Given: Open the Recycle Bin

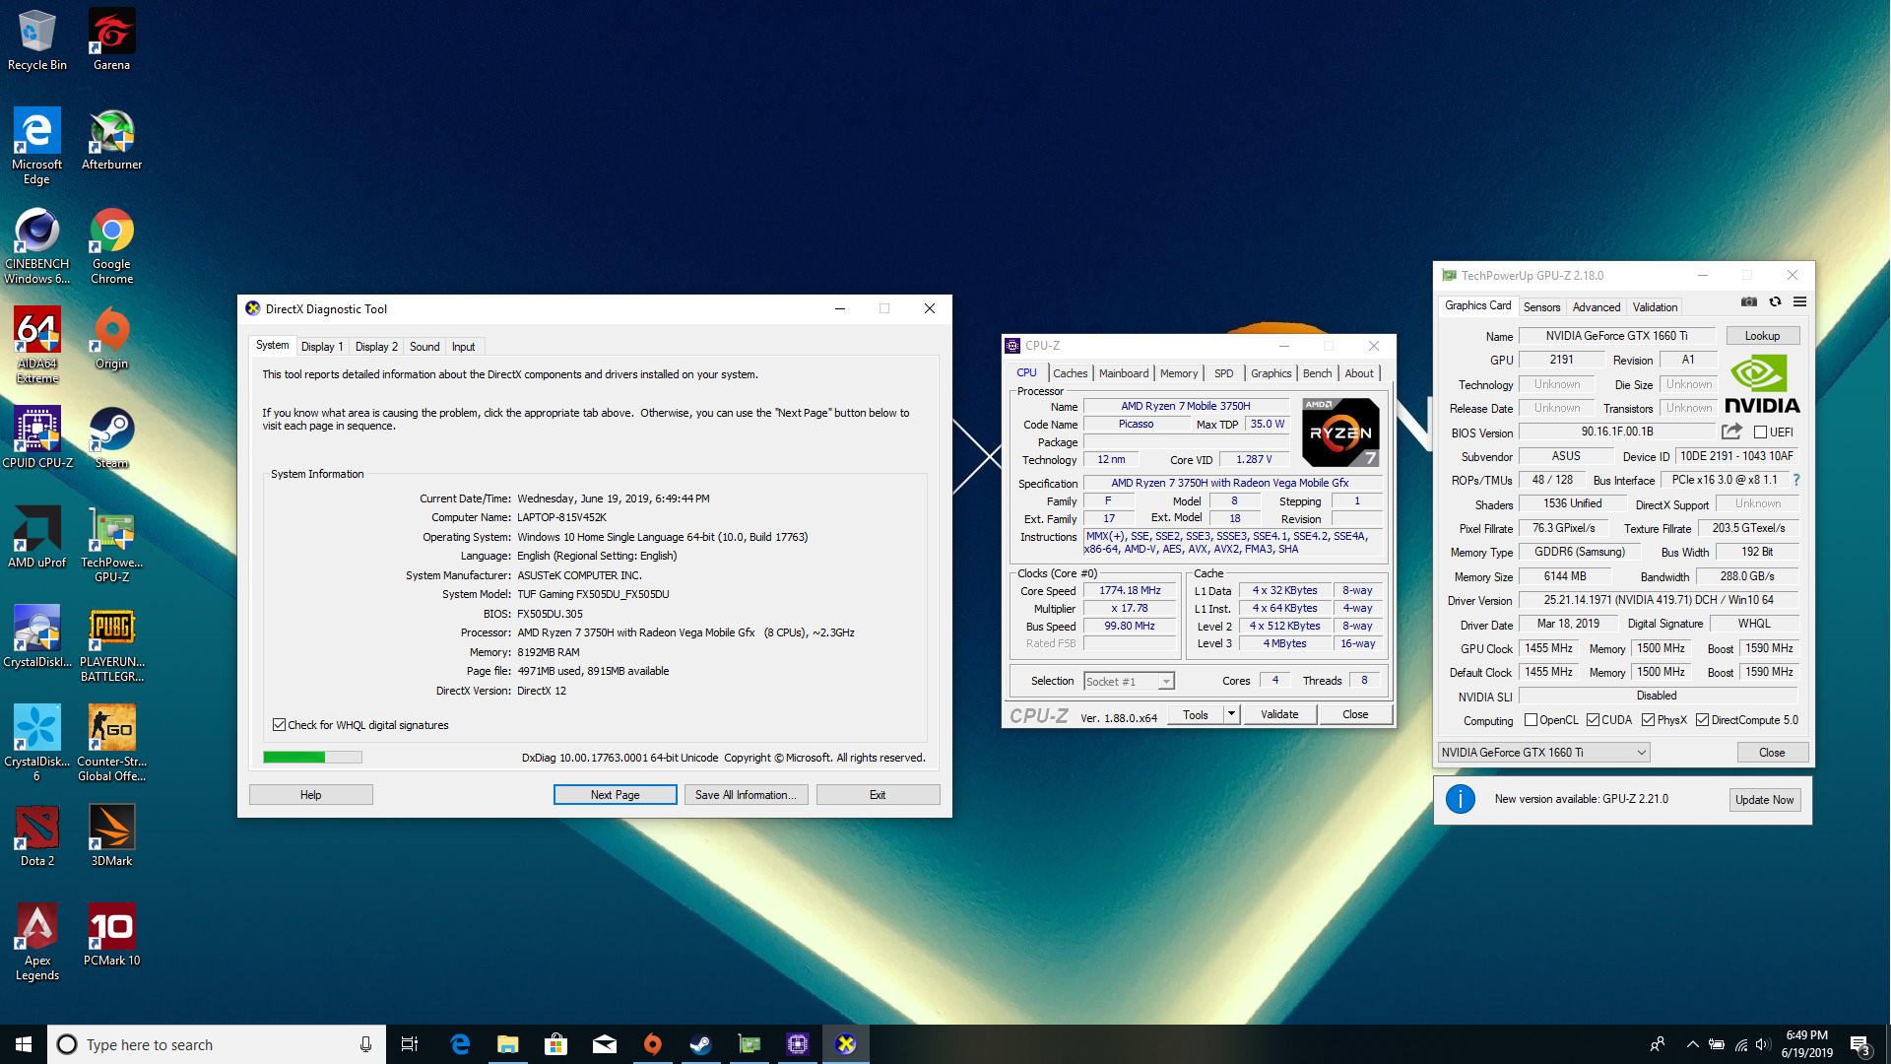Looking at the screenshot, I should click(x=37, y=39).
